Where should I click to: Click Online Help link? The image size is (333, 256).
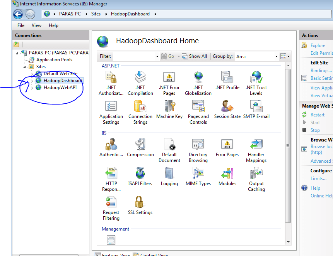[321, 196]
